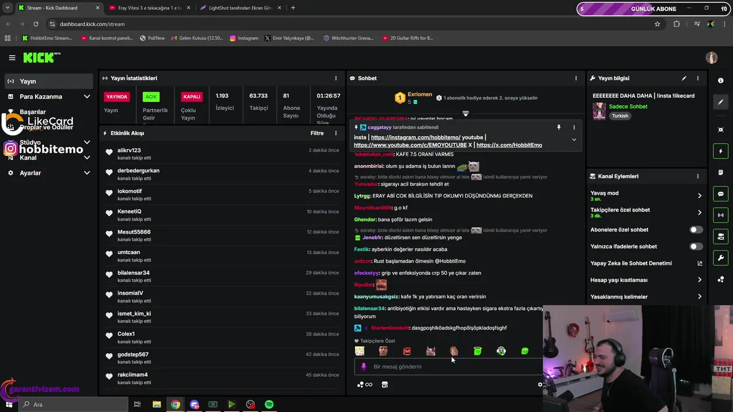Open Yasaklanmış kelimeler chevron

pos(699,297)
